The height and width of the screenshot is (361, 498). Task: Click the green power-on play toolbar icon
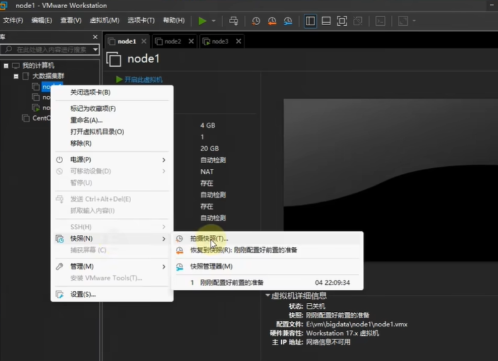click(202, 21)
